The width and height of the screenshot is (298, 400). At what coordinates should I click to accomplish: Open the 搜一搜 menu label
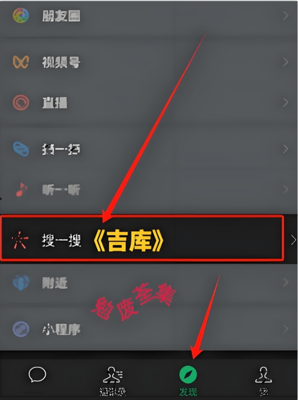(61, 240)
